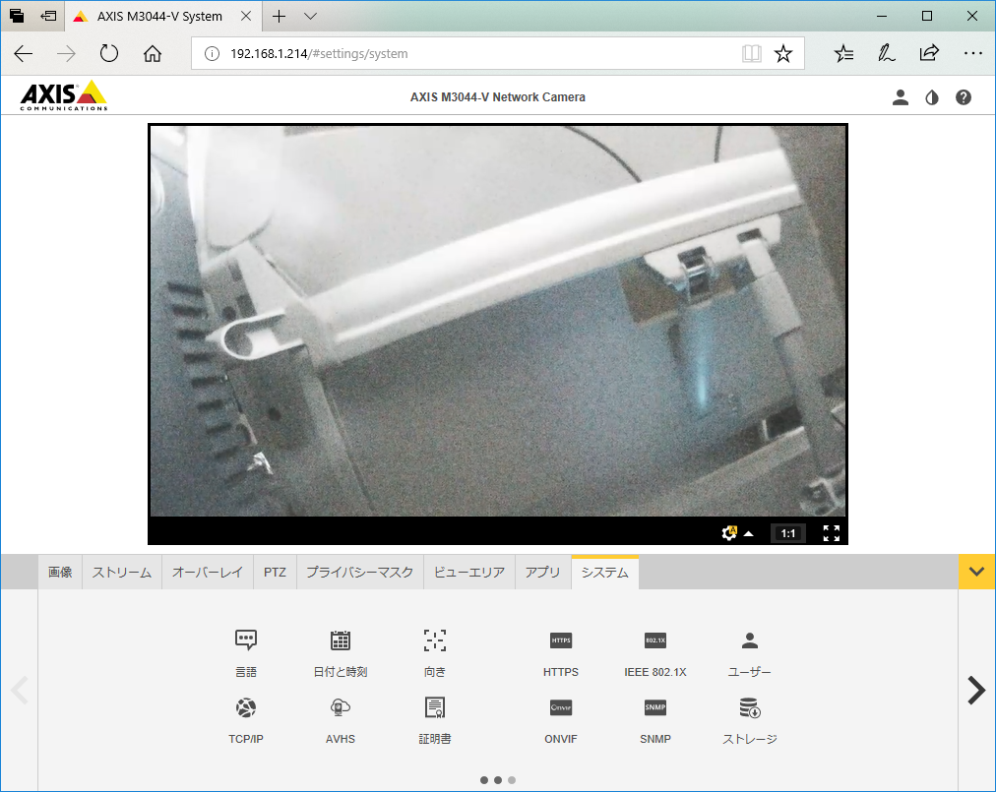Screen dimensions: 996x792
Task: Open the TCP/IP network settings
Action: pos(246,707)
